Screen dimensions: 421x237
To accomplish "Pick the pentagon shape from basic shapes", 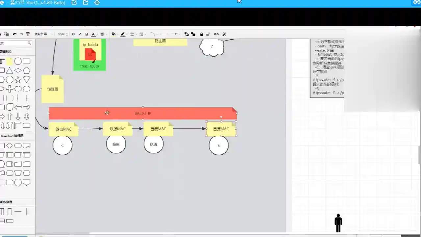I will point(27,70).
